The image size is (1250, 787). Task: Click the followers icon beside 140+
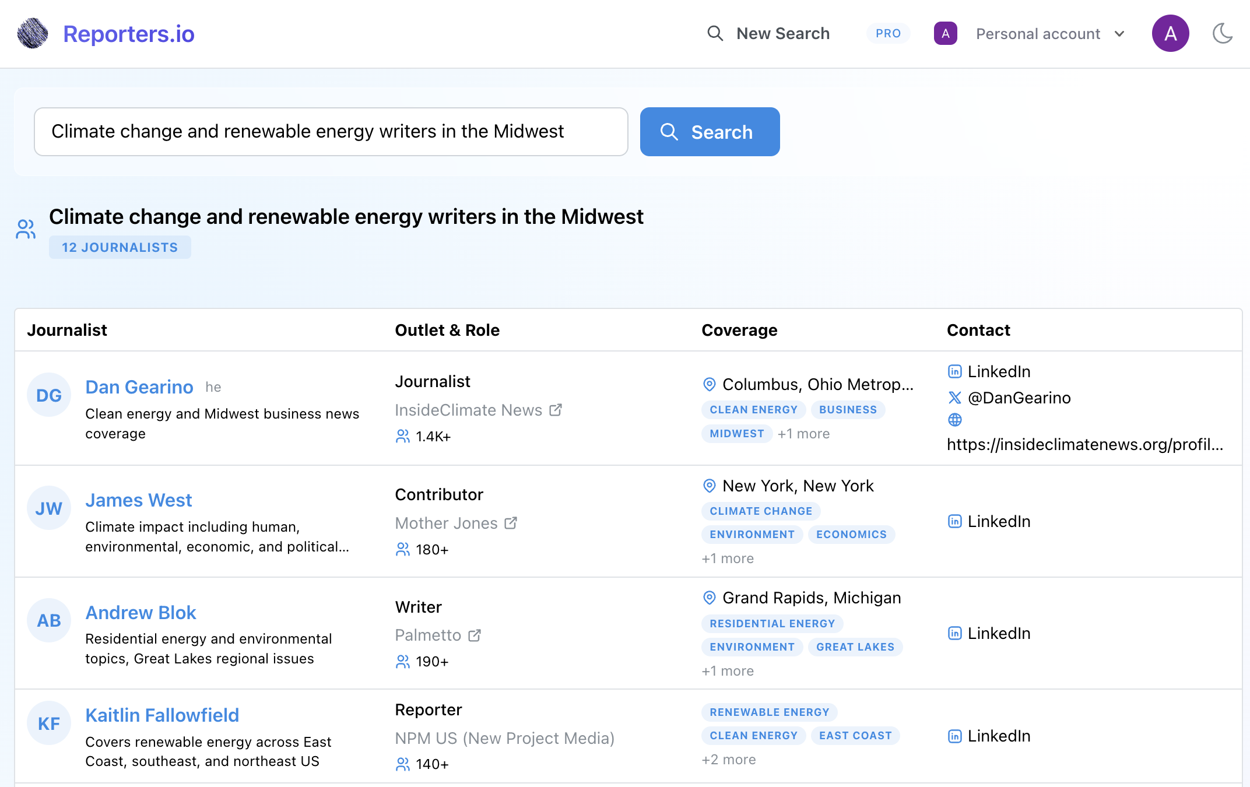[x=402, y=764]
